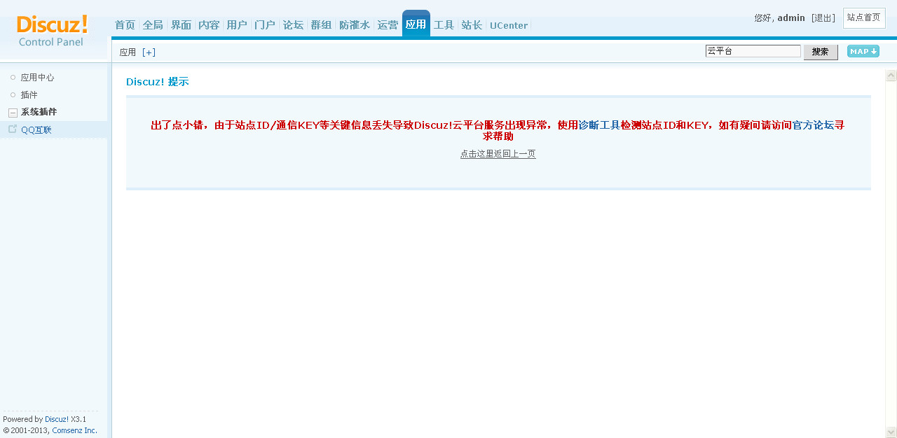Click the Discuz! 提示 heading

coord(158,82)
